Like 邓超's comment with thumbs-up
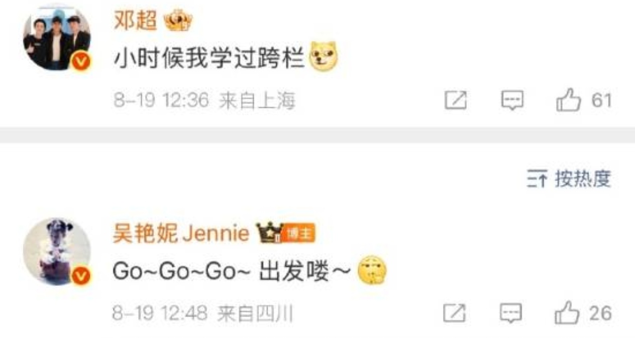The image size is (635, 338). pyautogui.click(x=568, y=100)
